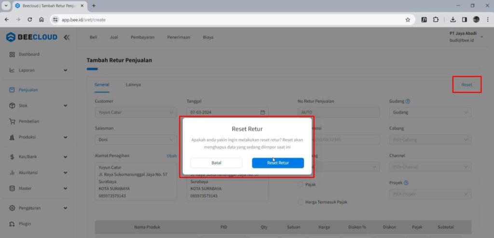
Task: Expand the Laporan sidebar menu
Action: pos(65,70)
